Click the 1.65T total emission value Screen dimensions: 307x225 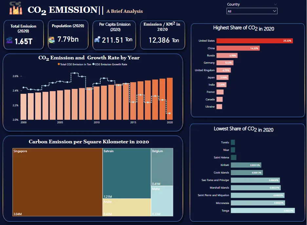click(x=24, y=41)
